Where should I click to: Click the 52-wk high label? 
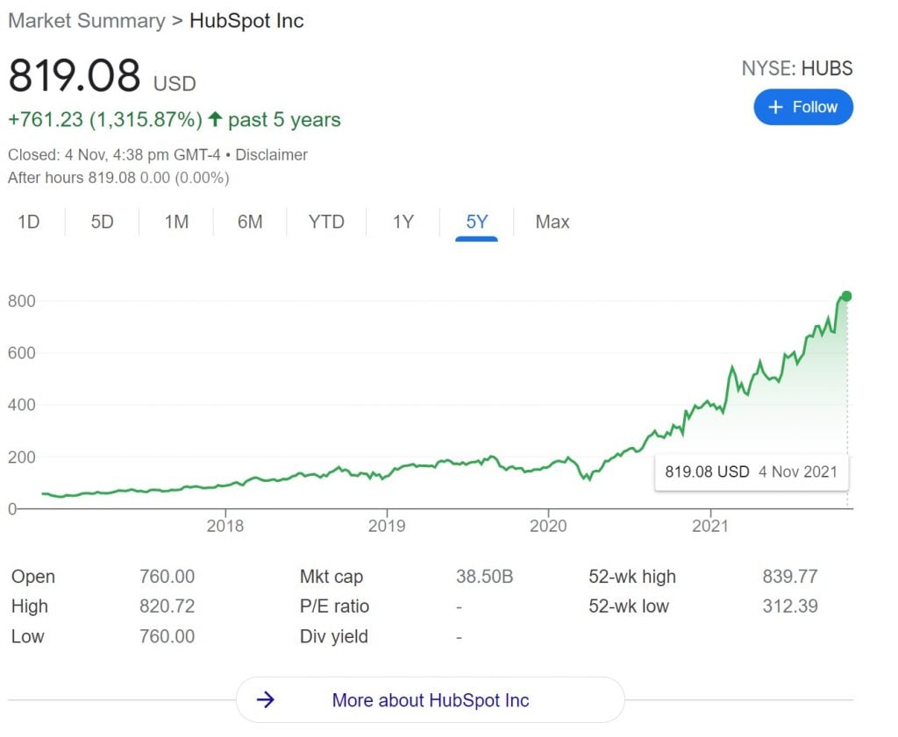coord(632,577)
